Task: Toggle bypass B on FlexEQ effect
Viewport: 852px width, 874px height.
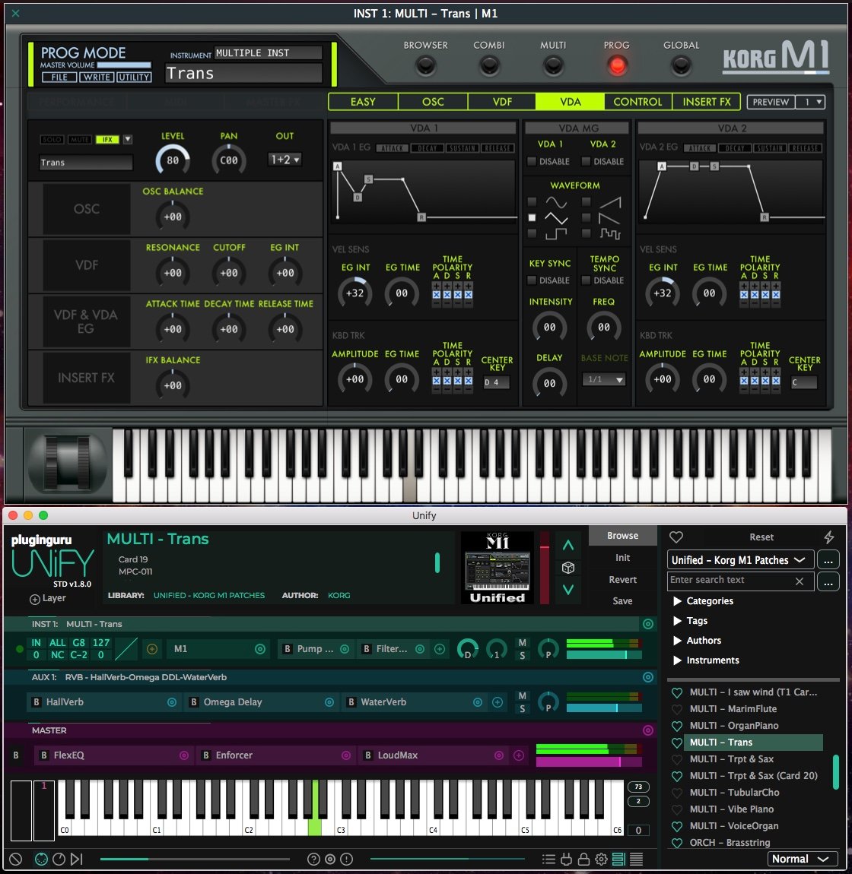Action: coord(43,755)
